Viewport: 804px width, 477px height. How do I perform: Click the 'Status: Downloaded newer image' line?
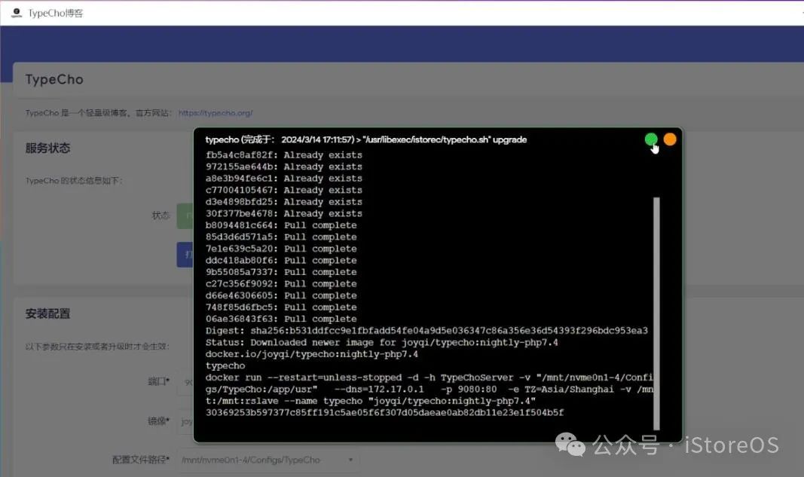pyautogui.click(x=381, y=343)
